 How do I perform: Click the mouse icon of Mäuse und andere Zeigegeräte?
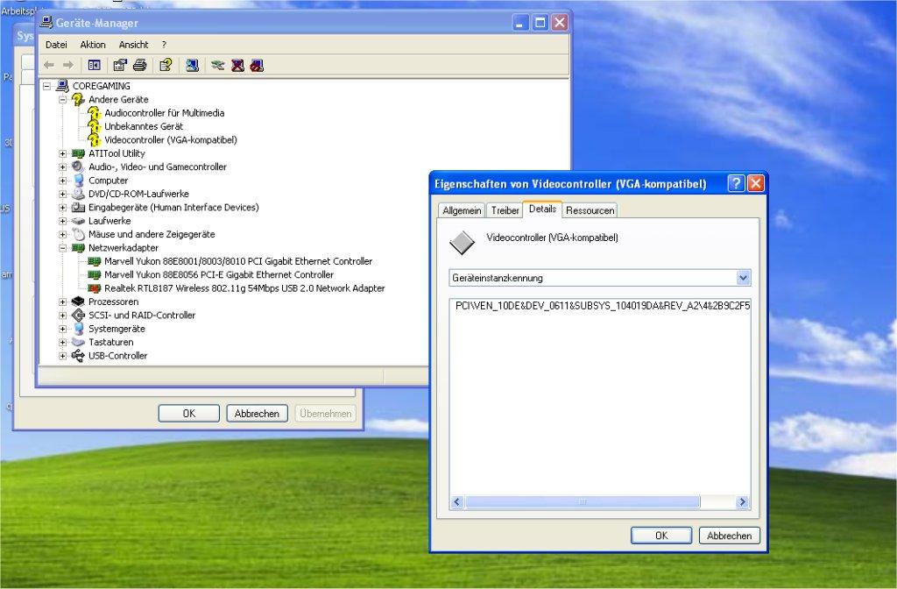pos(78,234)
